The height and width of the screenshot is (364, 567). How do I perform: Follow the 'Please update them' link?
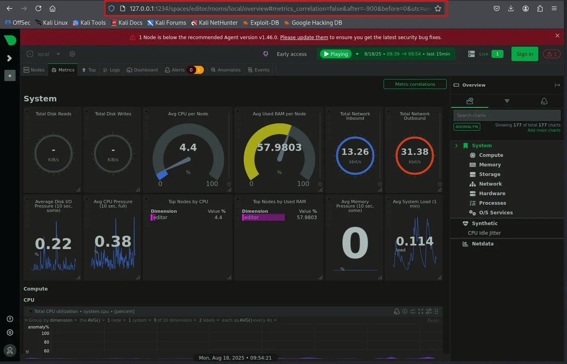(x=304, y=37)
